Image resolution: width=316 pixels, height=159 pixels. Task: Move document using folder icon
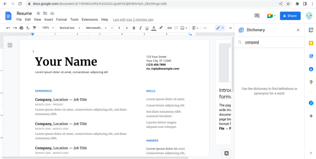(x=45, y=13)
